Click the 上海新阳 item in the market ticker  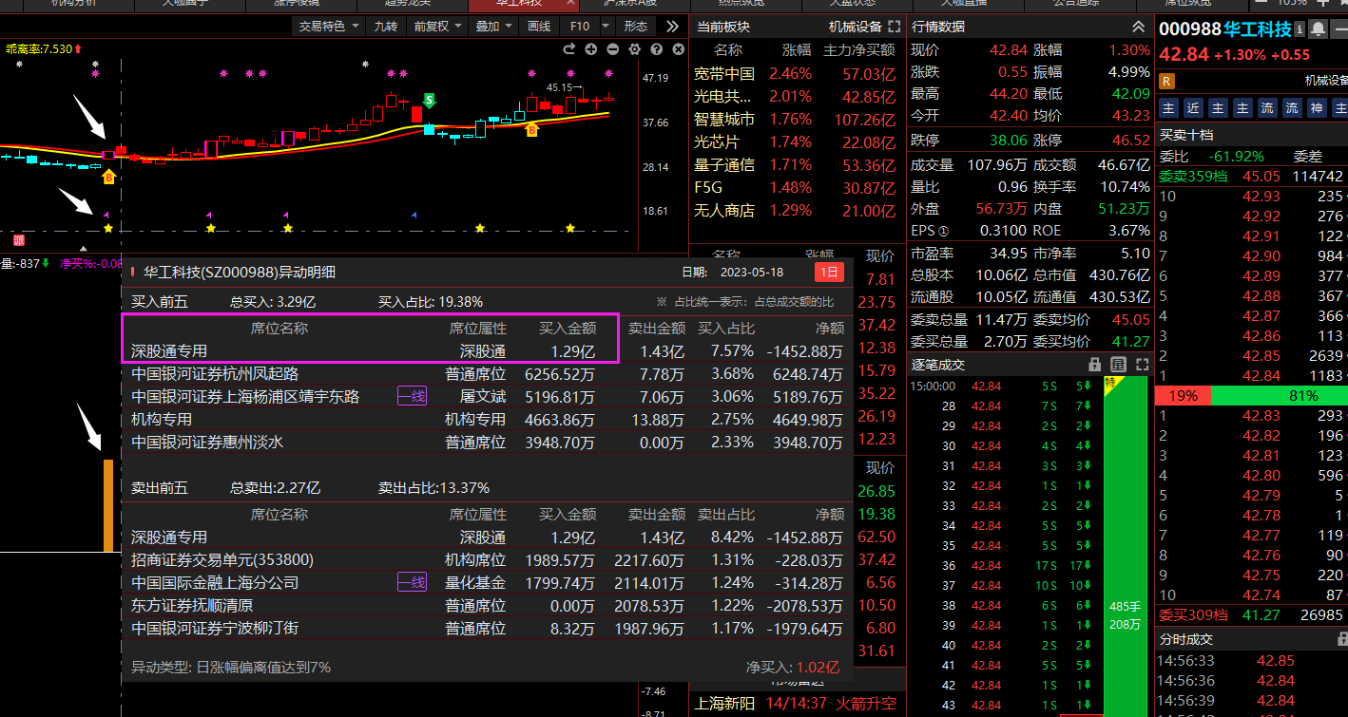tap(725, 705)
